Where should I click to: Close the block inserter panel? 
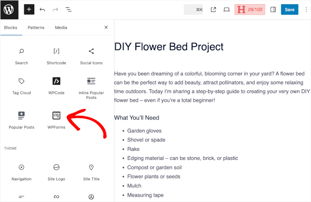coord(106,27)
